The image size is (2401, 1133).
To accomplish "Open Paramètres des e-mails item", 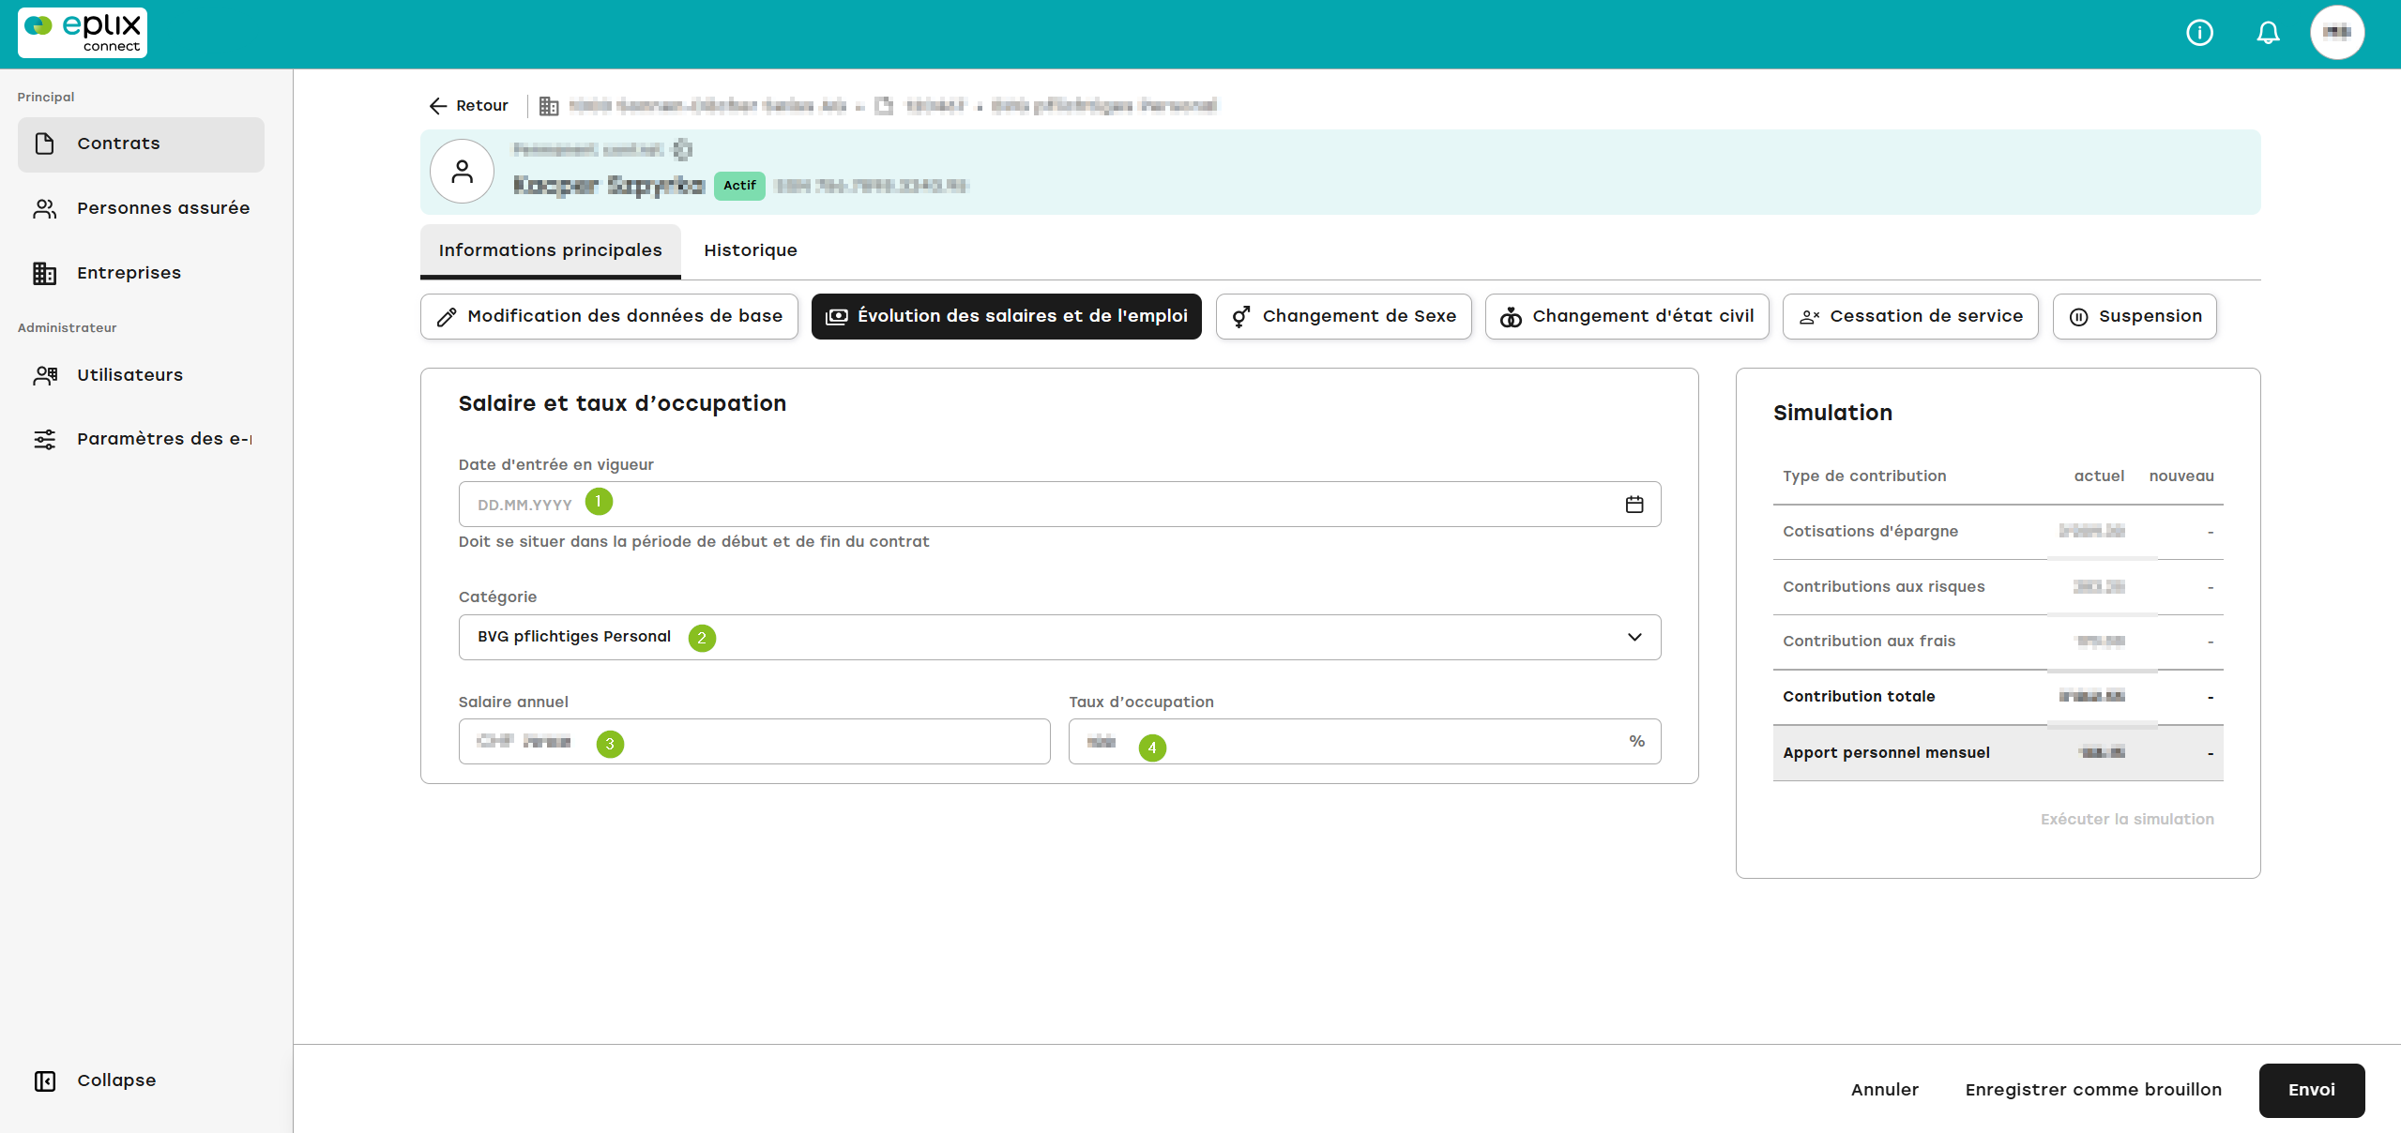I will pos(141,439).
